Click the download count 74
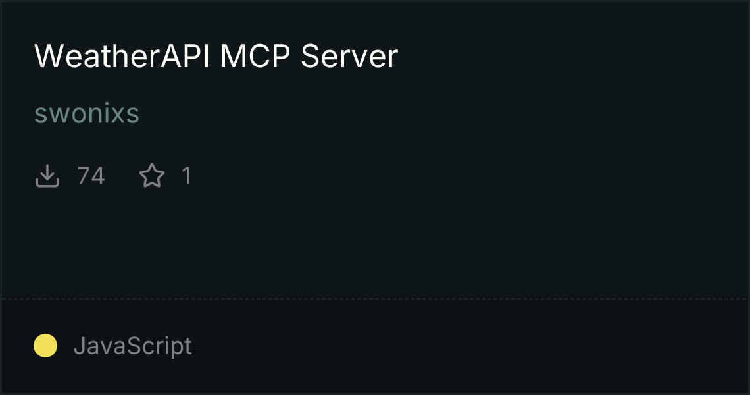The height and width of the screenshot is (395, 750). click(91, 176)
